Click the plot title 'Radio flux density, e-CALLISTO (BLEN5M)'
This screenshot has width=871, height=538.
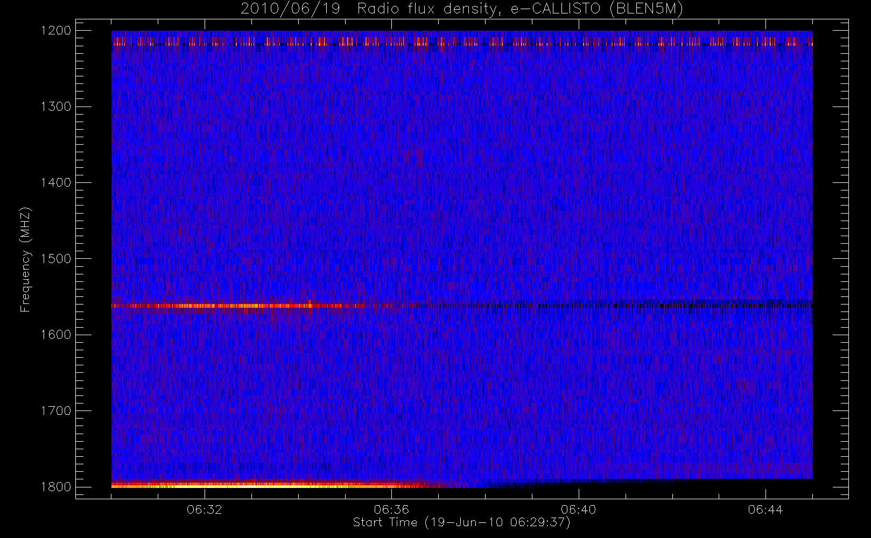pos(520,9)
